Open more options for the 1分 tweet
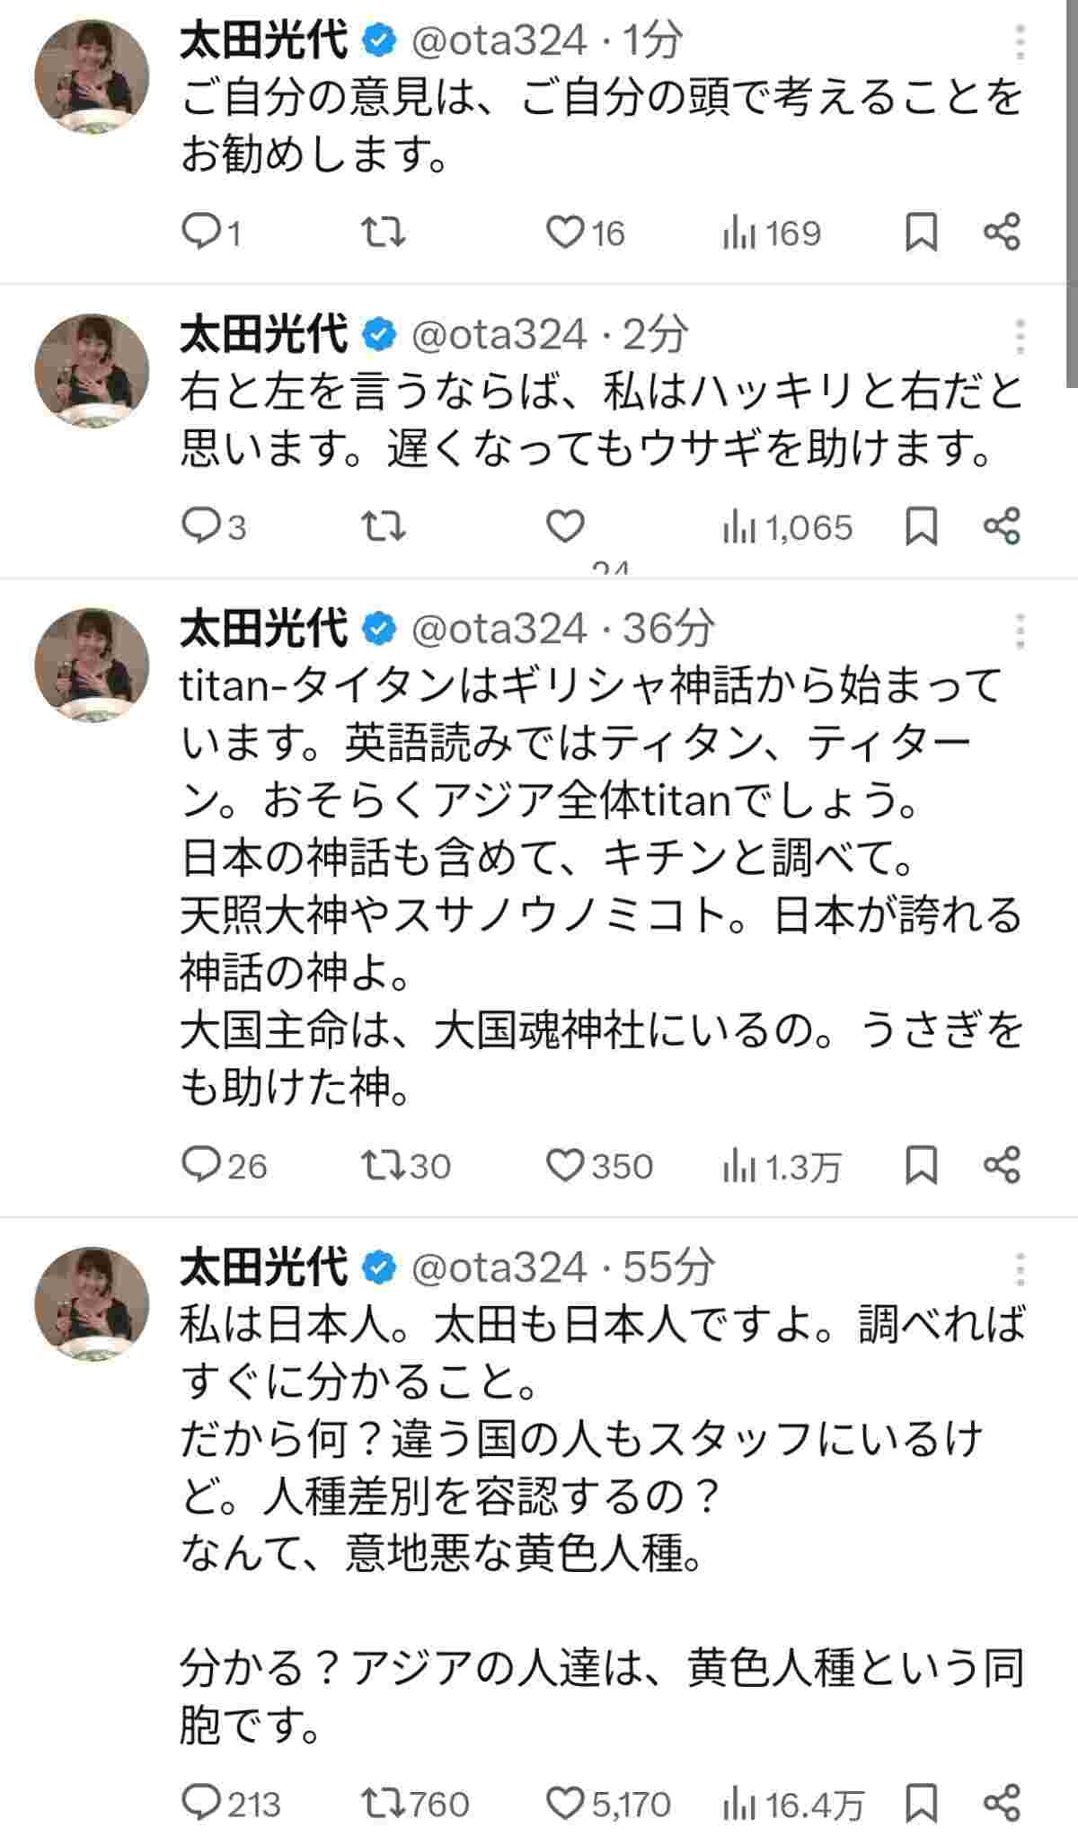1078x1845 pixels. (x=1020, y=42)
